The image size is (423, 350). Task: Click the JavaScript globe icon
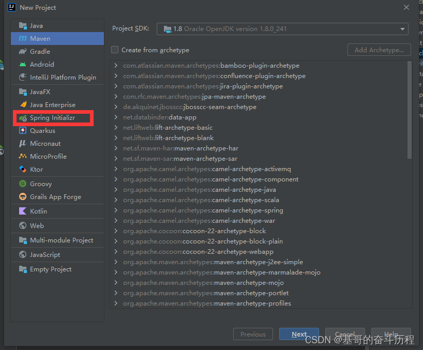click(x=23, y=254)
